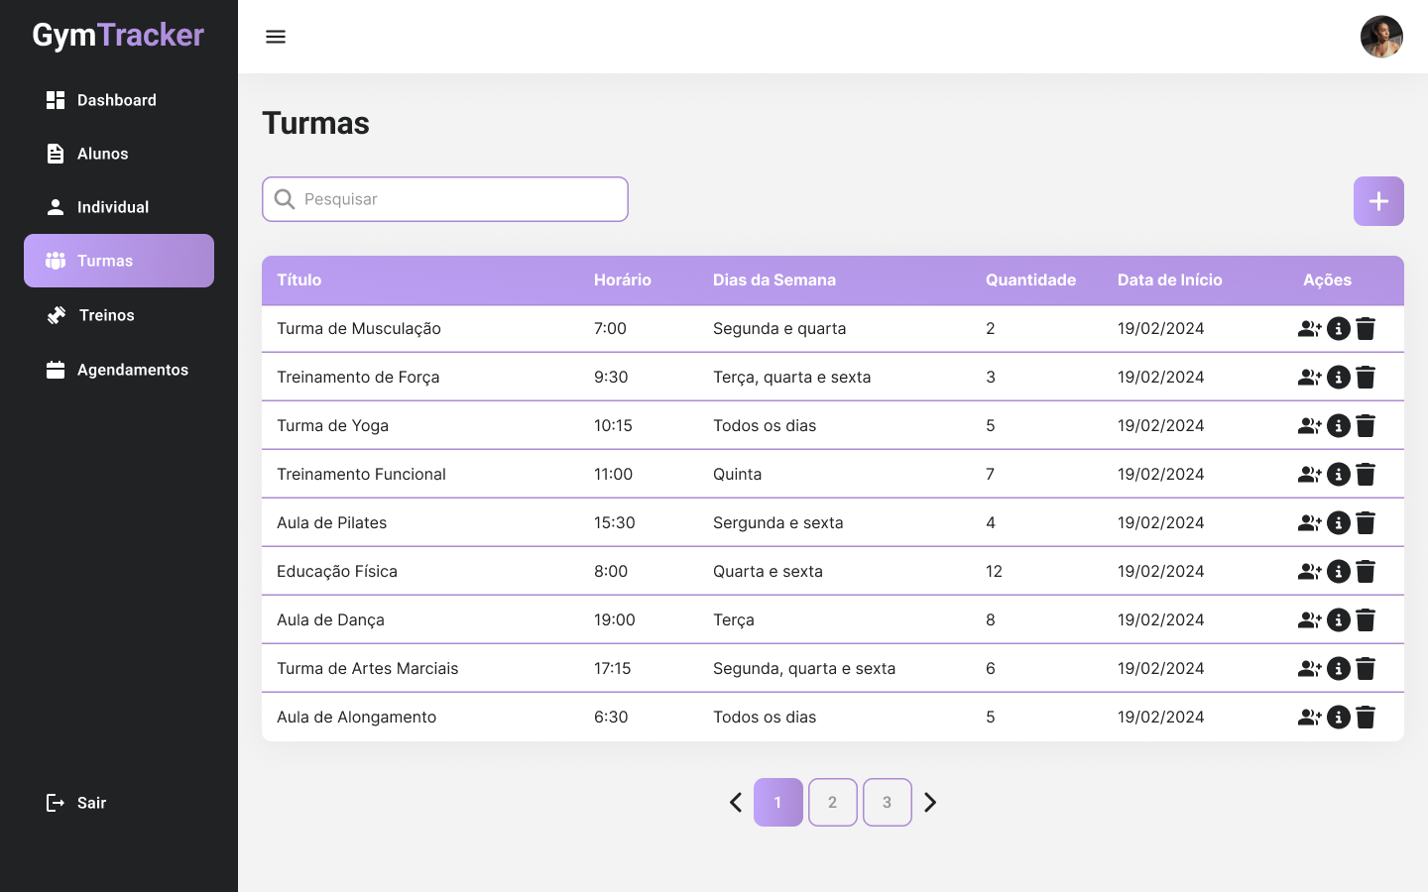Screen dimensions: 1428x892
Task: Show info for Treinamento de Força
Action: [x=1338, y=378]
